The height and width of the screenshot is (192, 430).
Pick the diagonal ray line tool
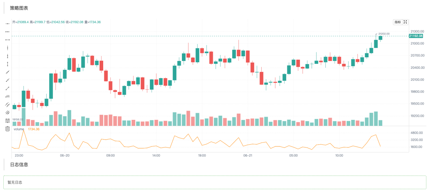(7, 80)
